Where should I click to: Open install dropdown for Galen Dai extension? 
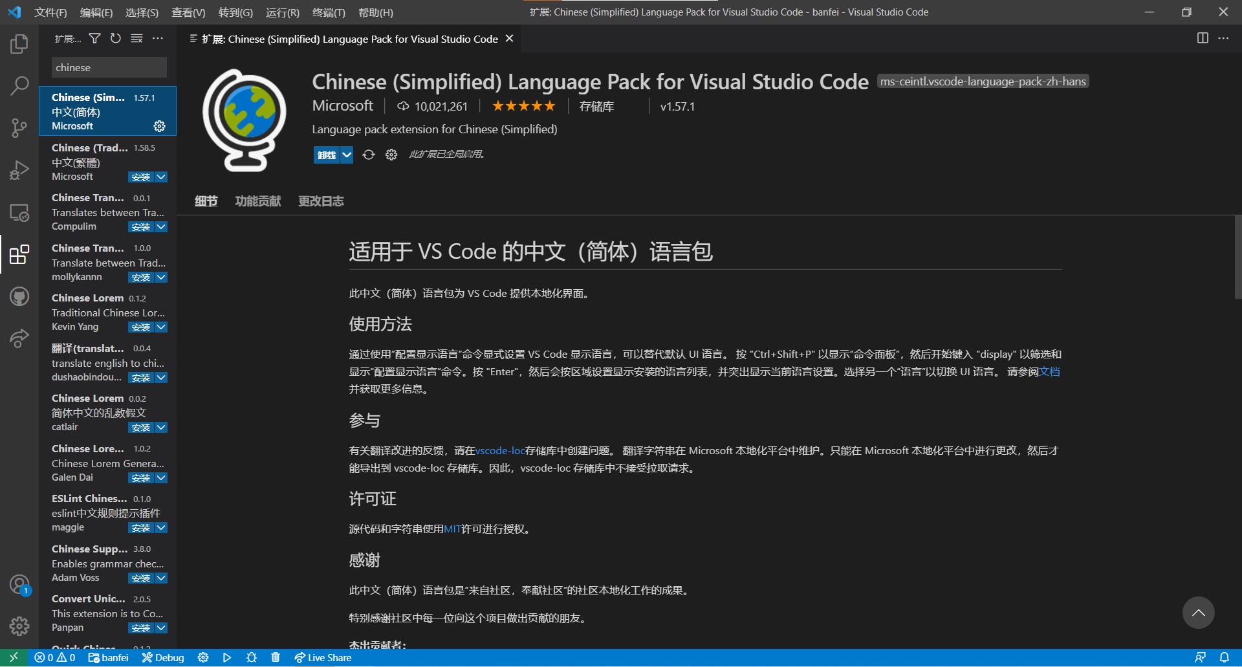pos(162,478)
